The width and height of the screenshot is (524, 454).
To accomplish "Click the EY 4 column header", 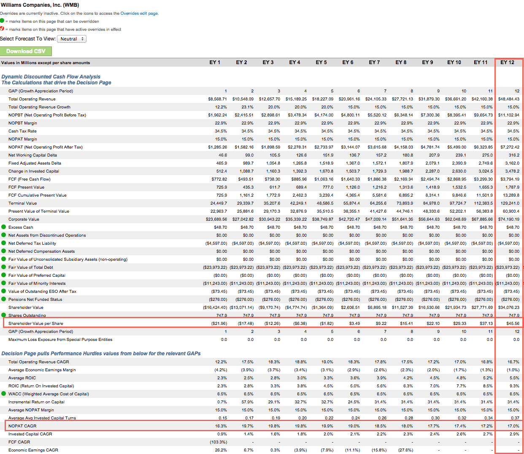I will [x=294, y=62].
